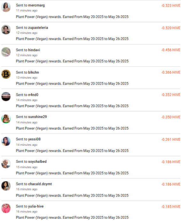This screenshot has height=221, width=181.
Task: Select hindavi's profile avatar
Action: (6, 52)
